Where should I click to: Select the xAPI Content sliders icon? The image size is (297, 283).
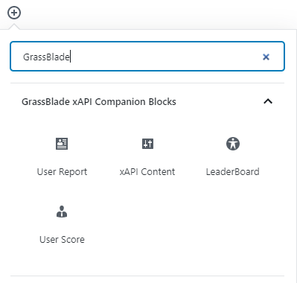click(x=147, y=144)
